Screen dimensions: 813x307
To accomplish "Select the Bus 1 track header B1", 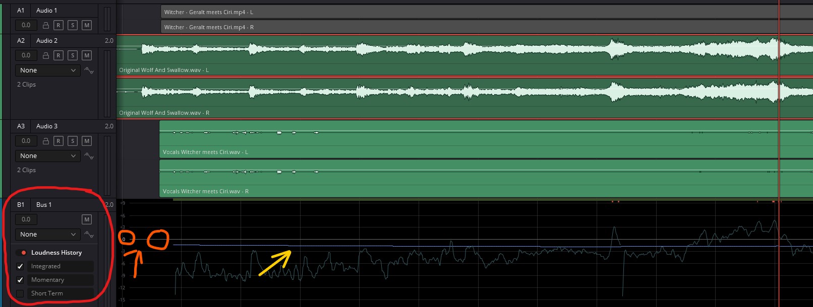I will pos(21,205).
